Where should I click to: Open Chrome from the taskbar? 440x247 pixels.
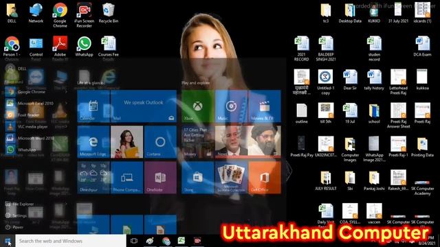coord(166,241)
